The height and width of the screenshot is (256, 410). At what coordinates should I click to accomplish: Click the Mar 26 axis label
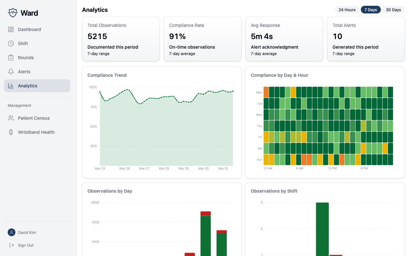[x=125, y=168]
